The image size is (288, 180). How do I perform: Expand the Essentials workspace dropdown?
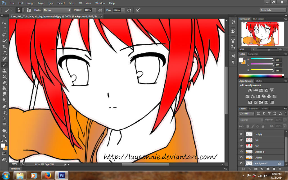[273, 10]
